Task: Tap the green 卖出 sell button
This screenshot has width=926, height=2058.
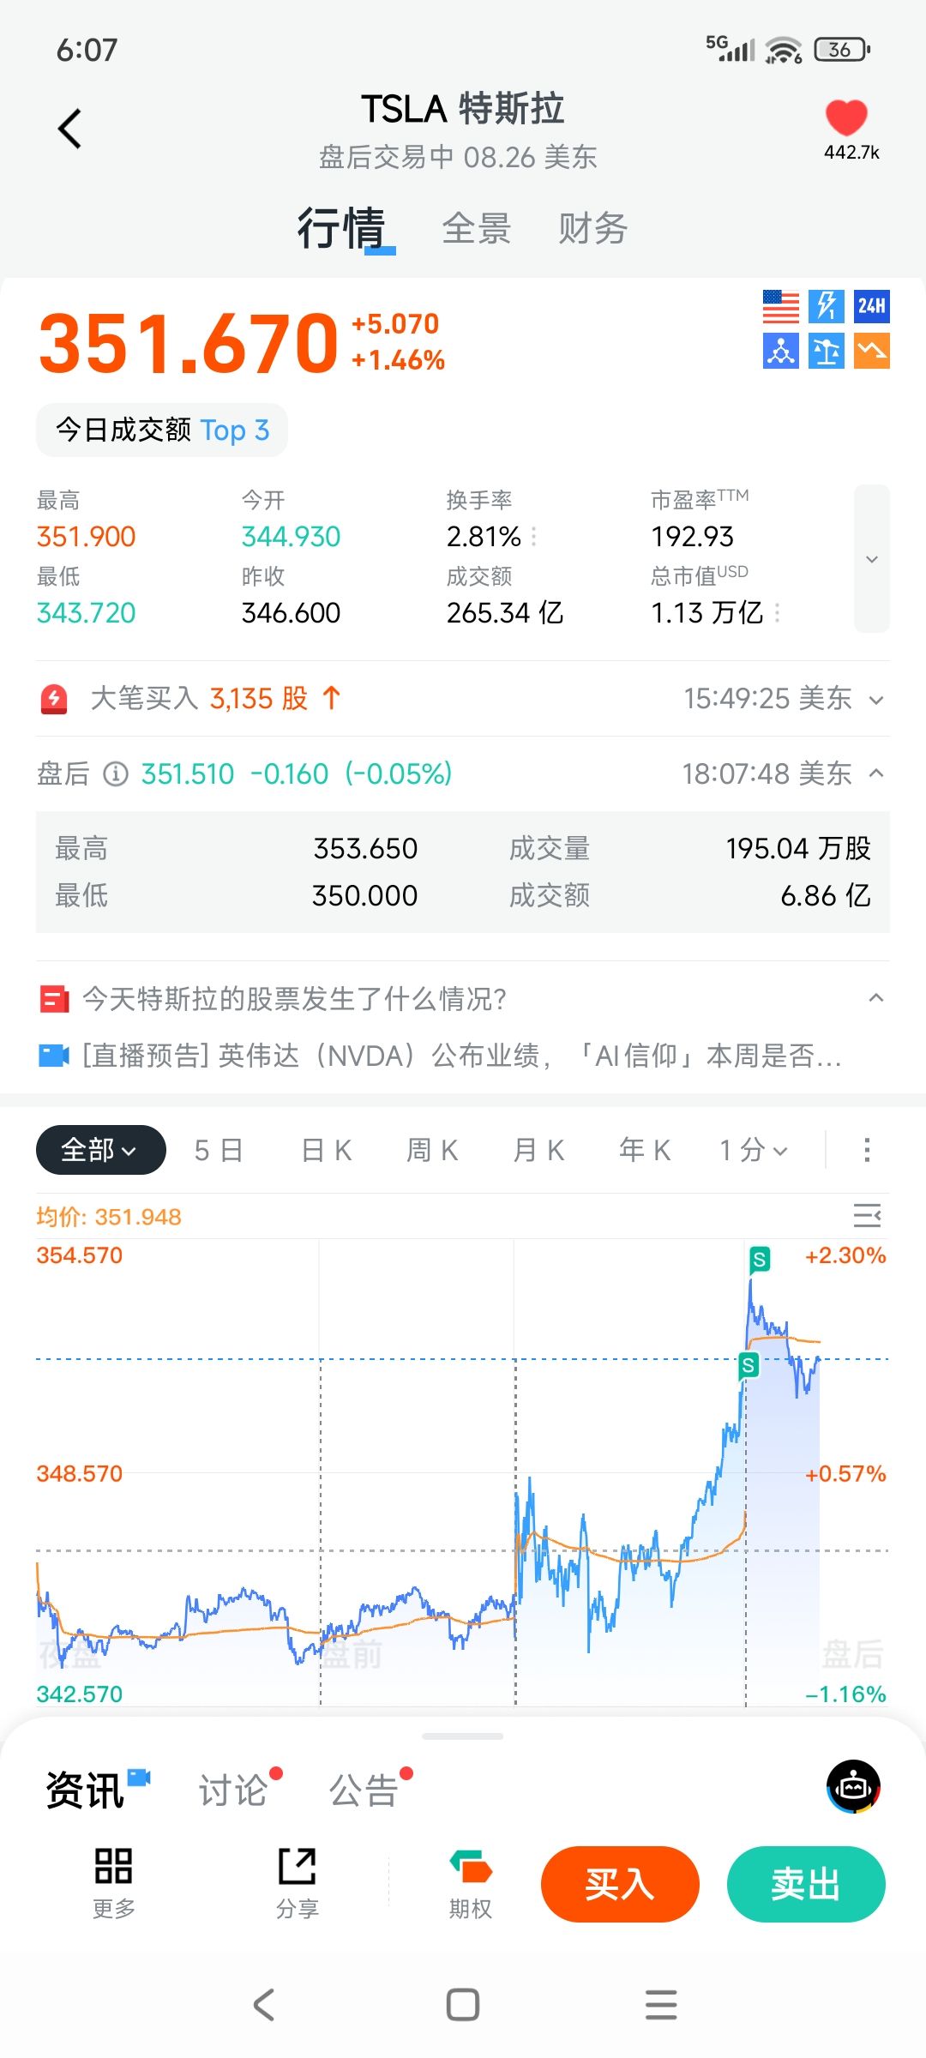Action: point(806,1884)
